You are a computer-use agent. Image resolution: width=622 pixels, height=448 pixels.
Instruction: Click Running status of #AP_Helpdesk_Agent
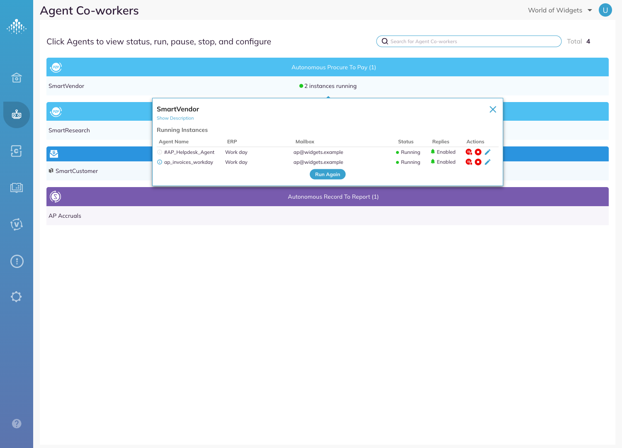pyautogui.click(x=408, y=152)
